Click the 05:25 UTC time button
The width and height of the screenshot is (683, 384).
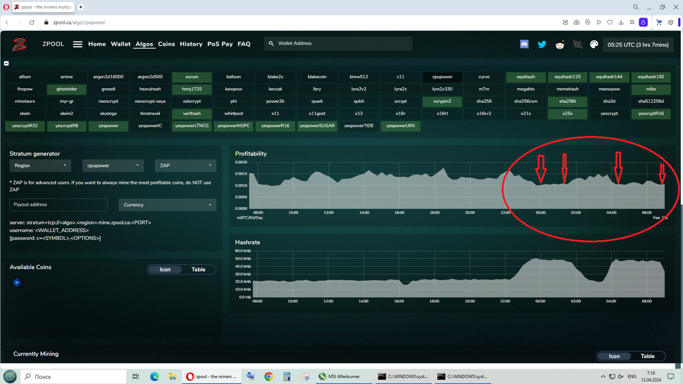point(638,44)
